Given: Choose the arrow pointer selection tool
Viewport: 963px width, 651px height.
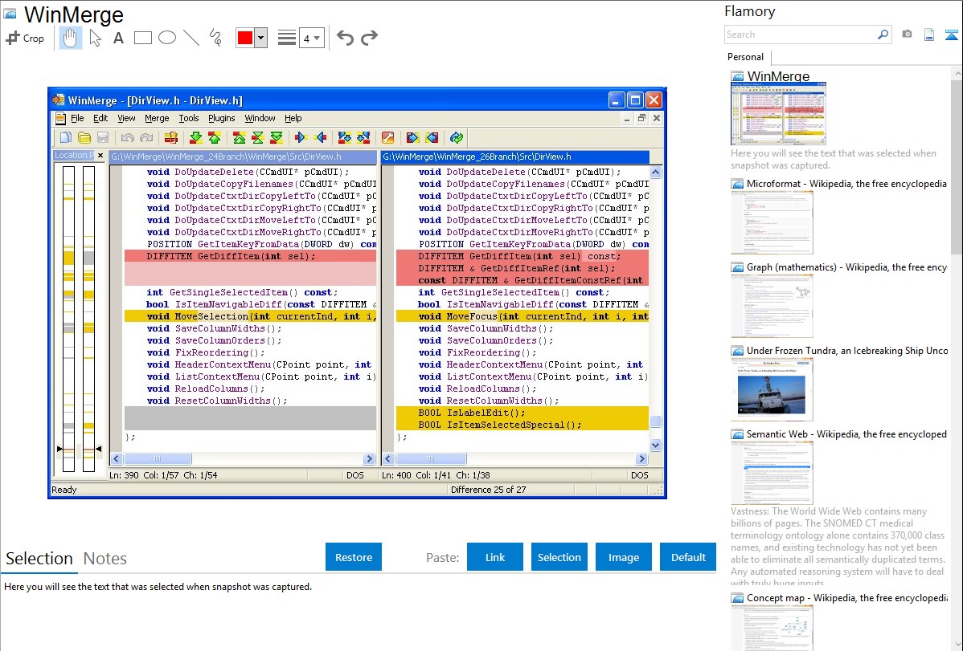Looking at the screenshot, I should pos(95,38).
